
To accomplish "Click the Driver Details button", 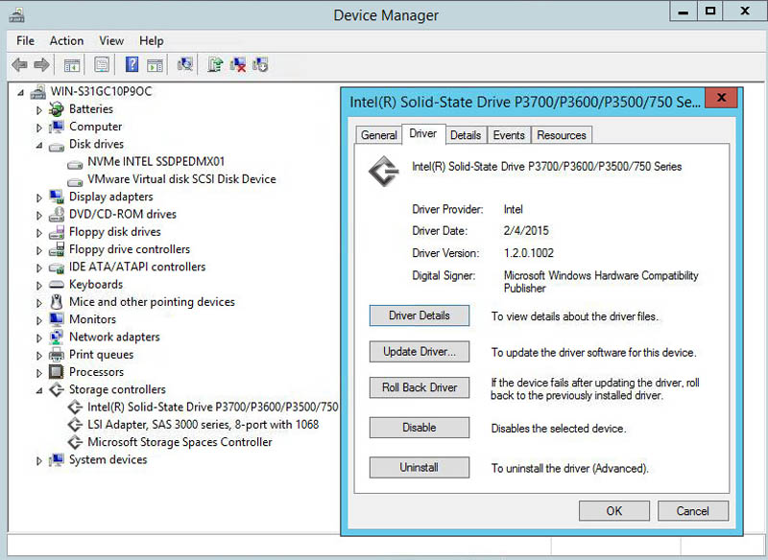I will click(x=419, y=315).
